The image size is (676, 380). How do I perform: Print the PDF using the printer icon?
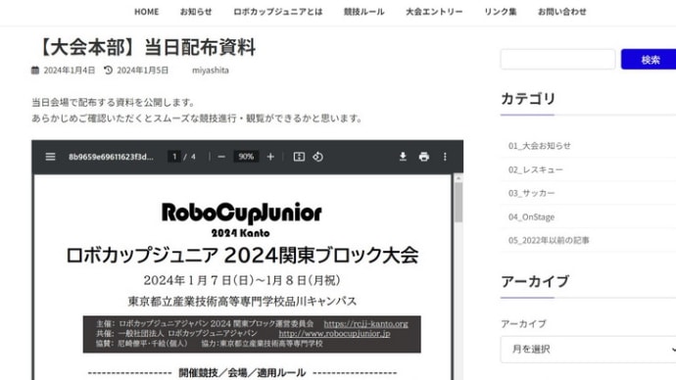(x=424, y=157)
